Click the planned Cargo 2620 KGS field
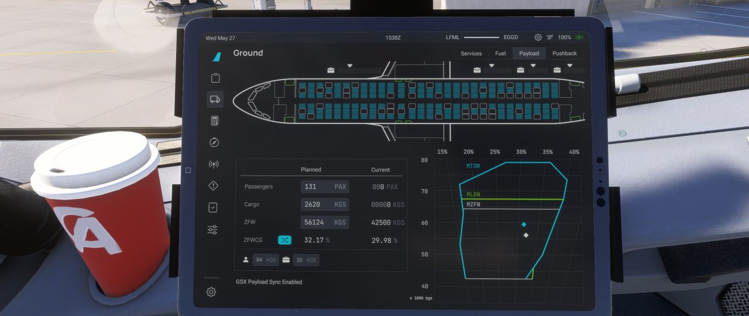The image size is (749, 316). point(325,205)
